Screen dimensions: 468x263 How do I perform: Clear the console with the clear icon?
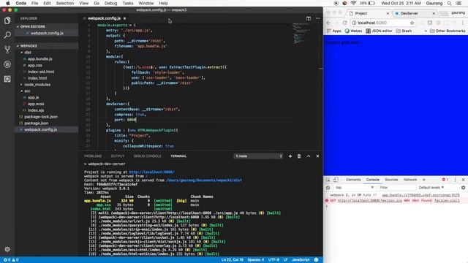pyautogui.click(x=328, y=188)
